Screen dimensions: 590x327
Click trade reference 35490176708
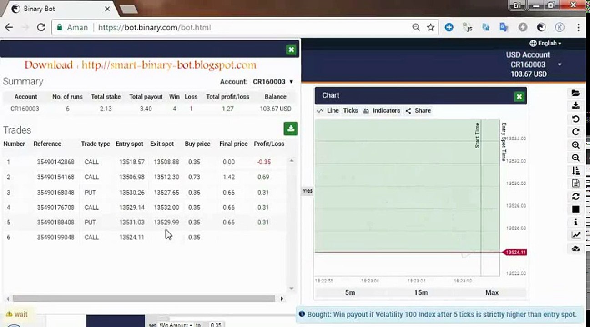click(x=55, y=208)
